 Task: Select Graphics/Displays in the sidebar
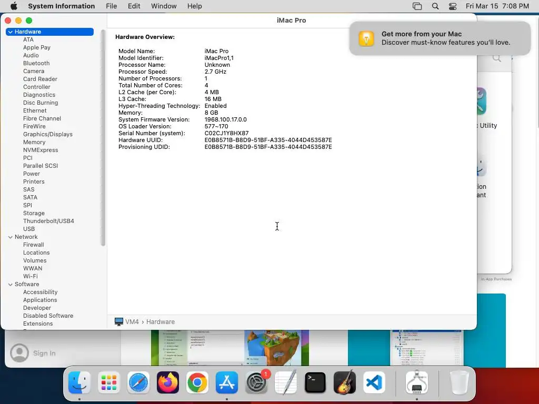pos(48,134)
